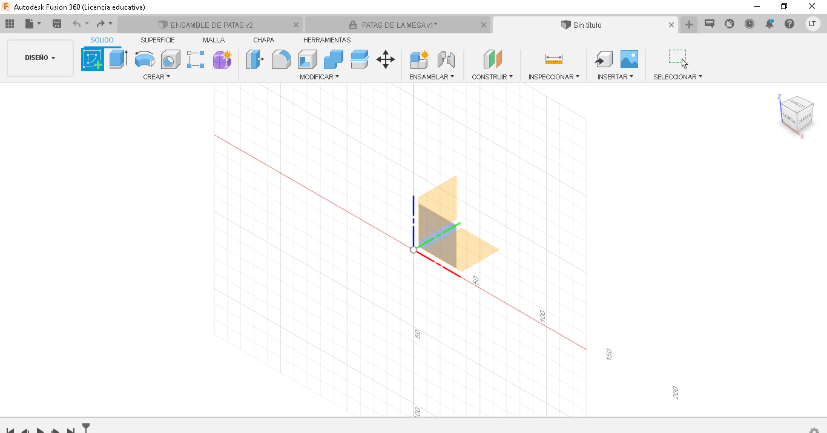The image size is (827, 433).
Task: Switch to the SUPERFICIE ribbon tab
Action: [x=157, y=40]
